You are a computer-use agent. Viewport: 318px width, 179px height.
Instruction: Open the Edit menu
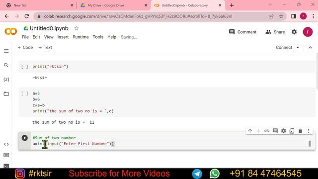[x=36, y=37]
